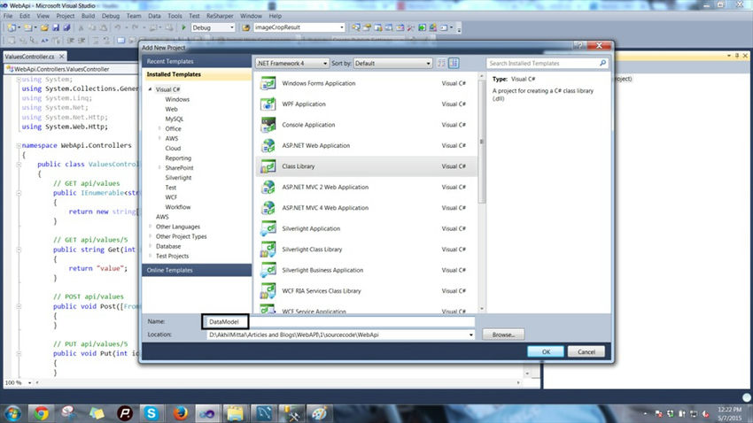Viewport: 753px width, 423px height.
Task: Click the Class Library template icon
Action: point(268,166)
